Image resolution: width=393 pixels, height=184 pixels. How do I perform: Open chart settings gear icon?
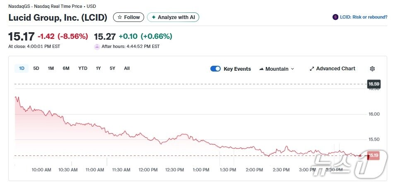pyautogui.click(x=372, y=69)
